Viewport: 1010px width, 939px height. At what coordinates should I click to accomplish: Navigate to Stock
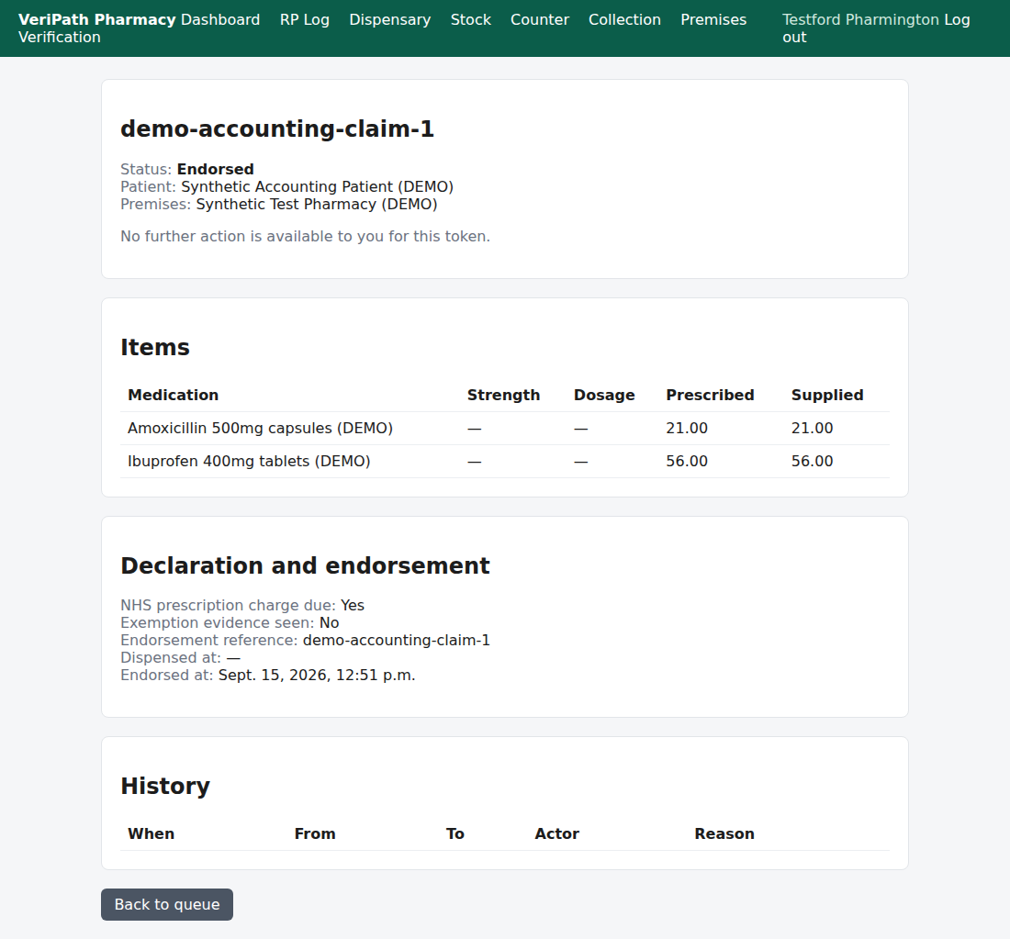click(x=471, y=19)
